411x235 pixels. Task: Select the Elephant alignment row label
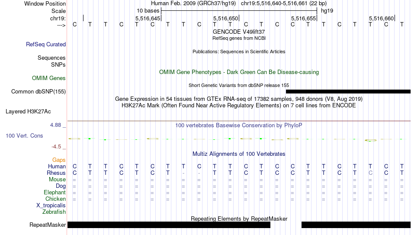[55, 192]
